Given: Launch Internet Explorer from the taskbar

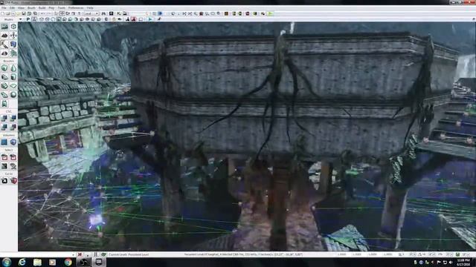Looking at the screenshot, I should (22, 262).
